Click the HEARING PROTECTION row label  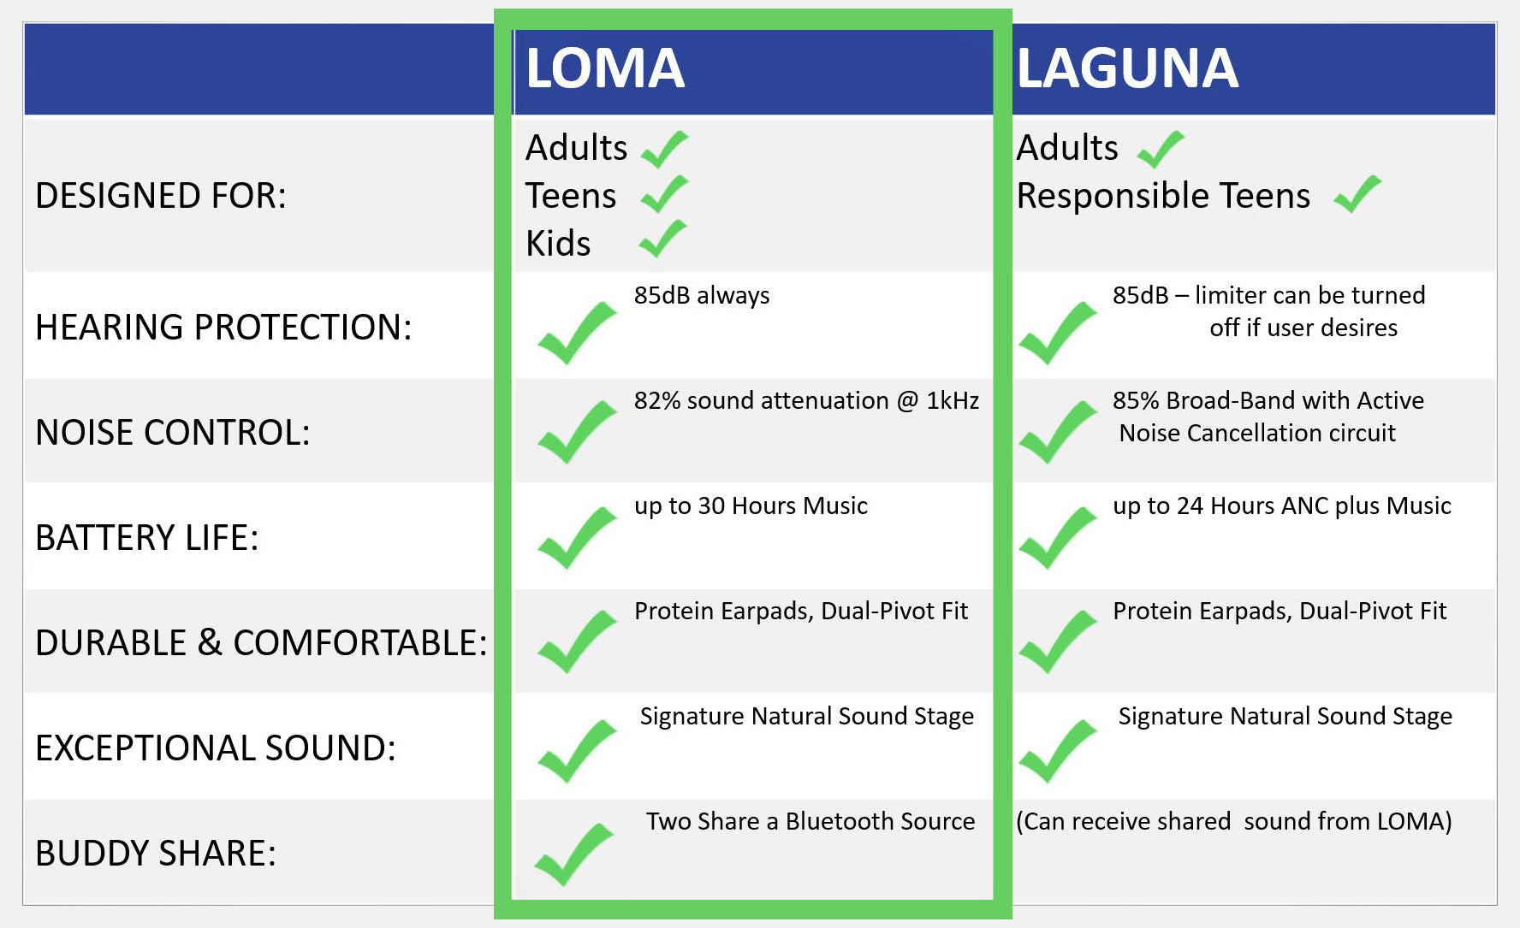click(223, 328)
